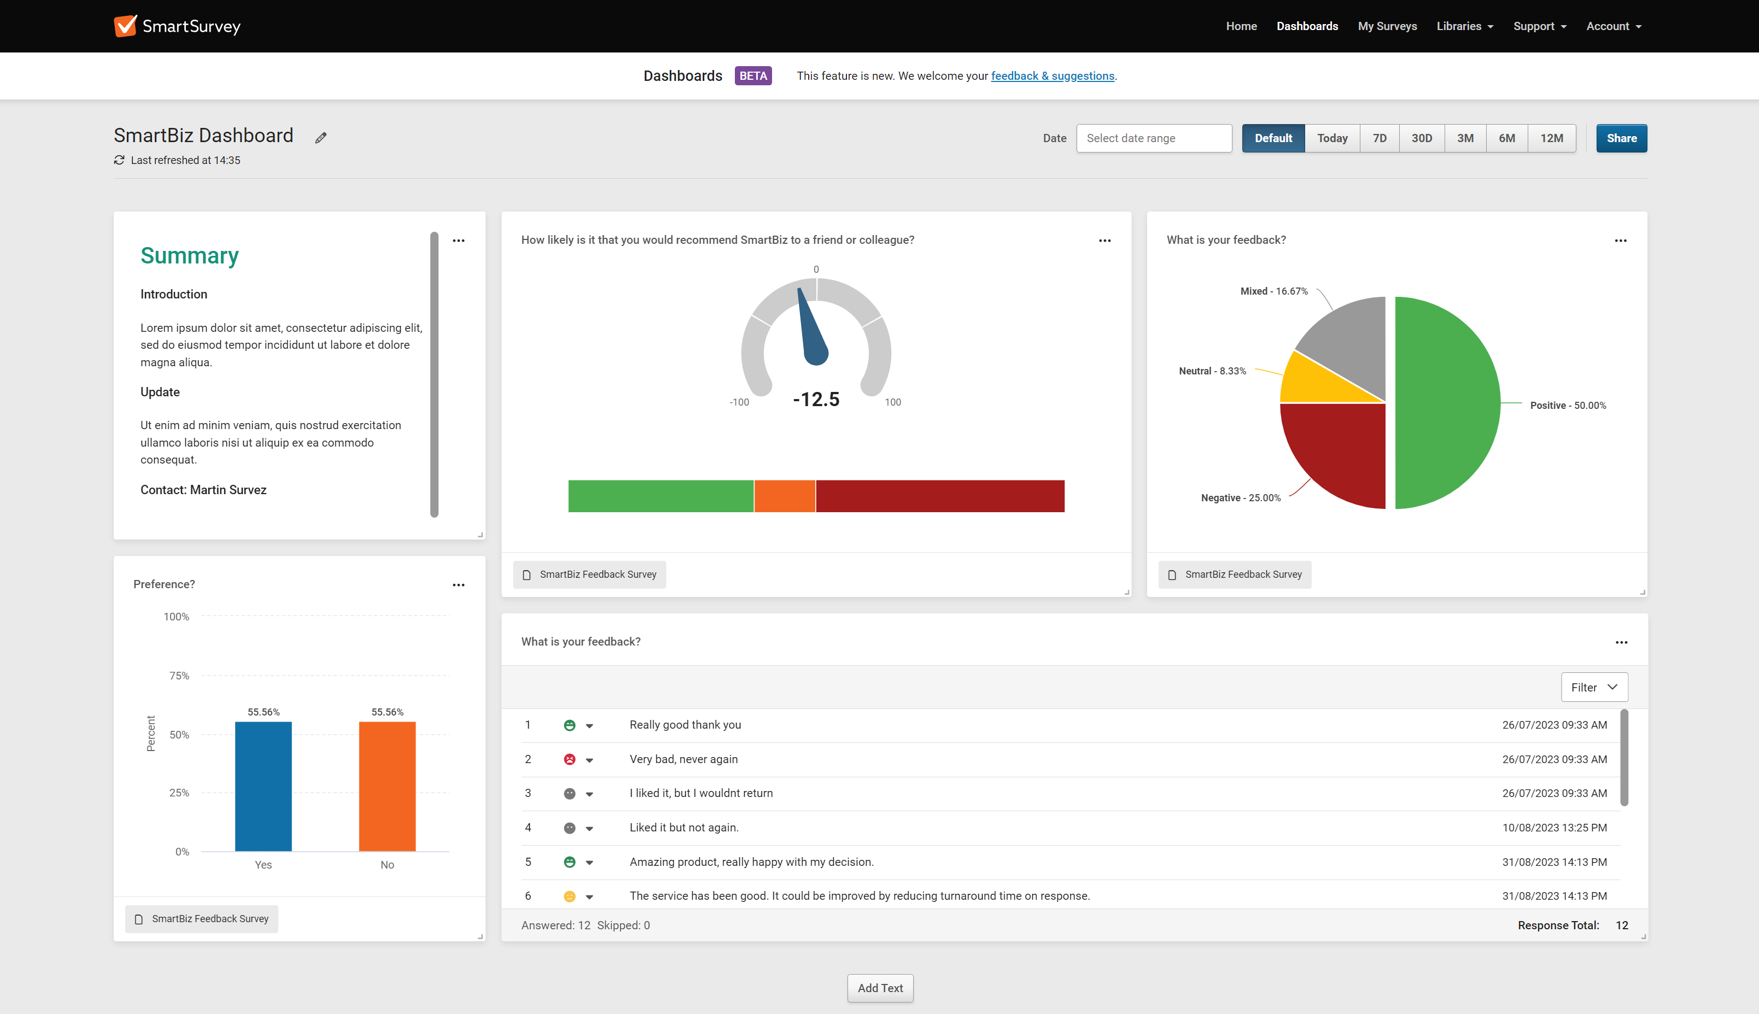
Task: Select the 7D date range button
Action: [x=1381, y=138]
